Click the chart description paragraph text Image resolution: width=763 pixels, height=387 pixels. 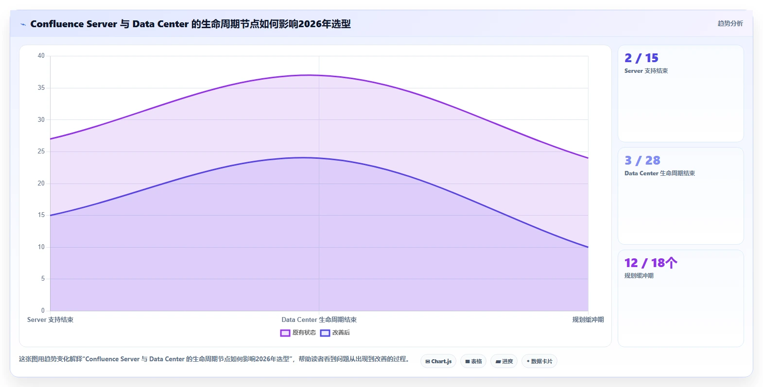pos(214,359)
